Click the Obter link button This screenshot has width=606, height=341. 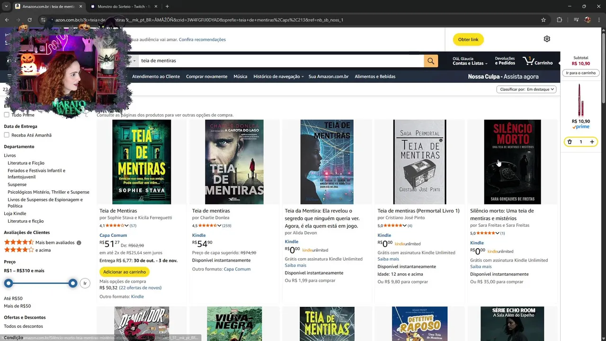[x=468, y=39]
